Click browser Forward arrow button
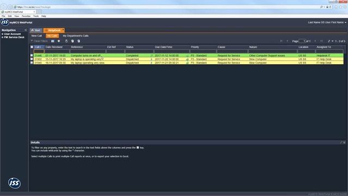 pyautogui.click(x=10, y=7)
